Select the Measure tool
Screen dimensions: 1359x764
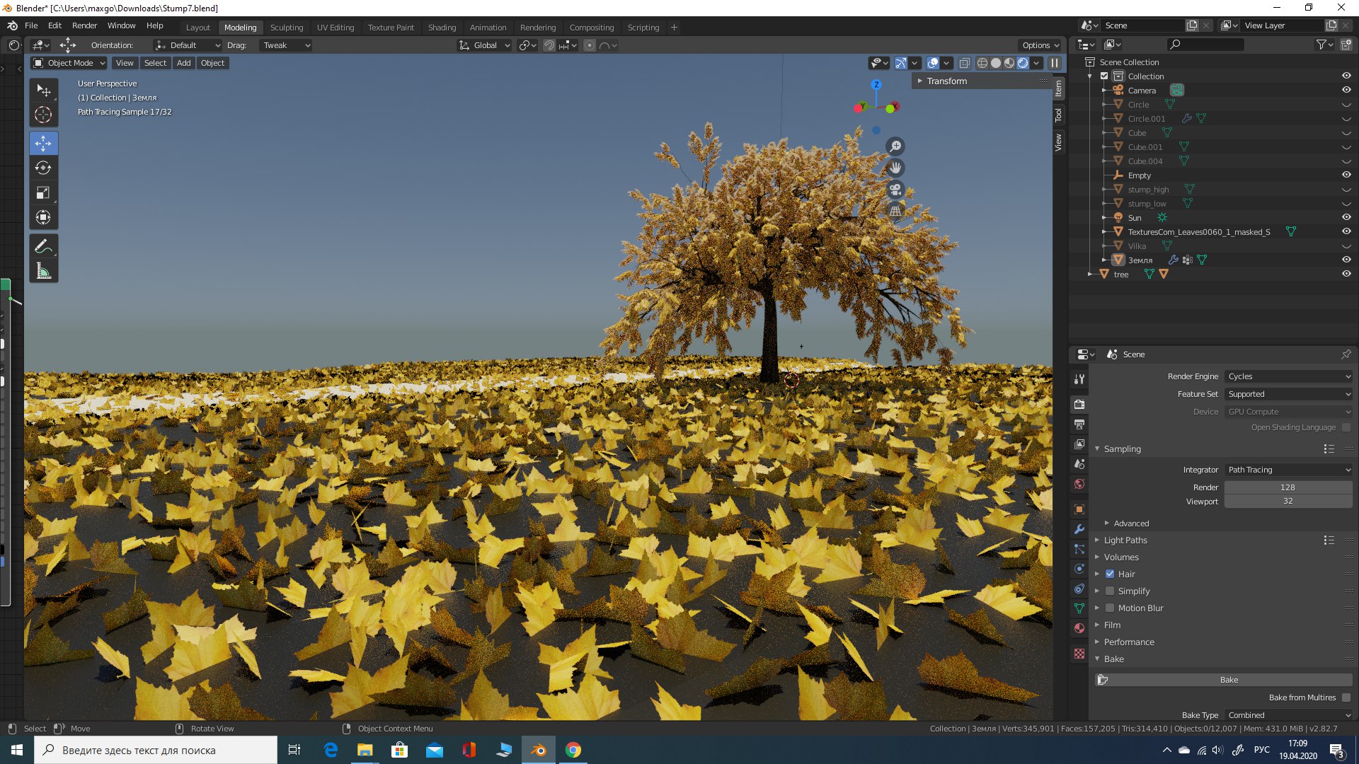tap(43, 272)
